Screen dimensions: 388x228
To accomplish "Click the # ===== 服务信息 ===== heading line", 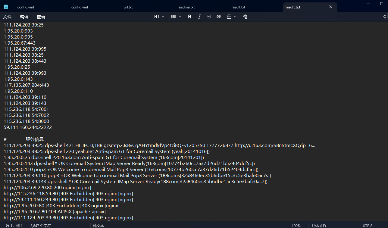I will tap(32, 139).
